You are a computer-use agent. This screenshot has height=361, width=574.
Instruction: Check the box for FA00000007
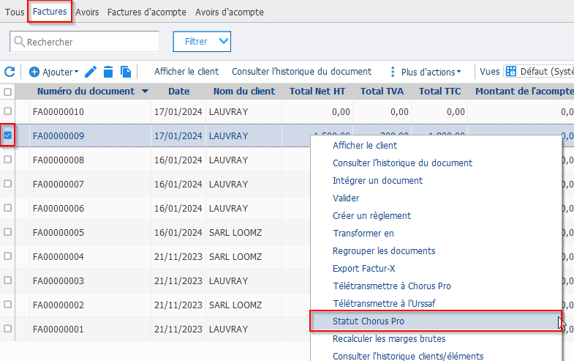tap(7, 184)
